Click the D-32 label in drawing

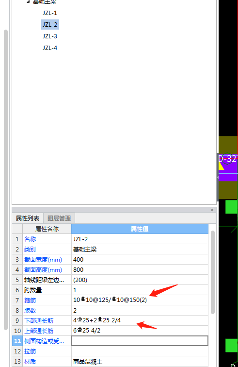(x=228, y=159)
